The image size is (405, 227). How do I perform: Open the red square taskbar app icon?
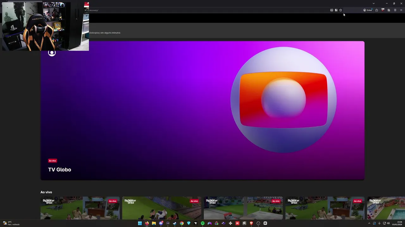[x=237, y=223]
